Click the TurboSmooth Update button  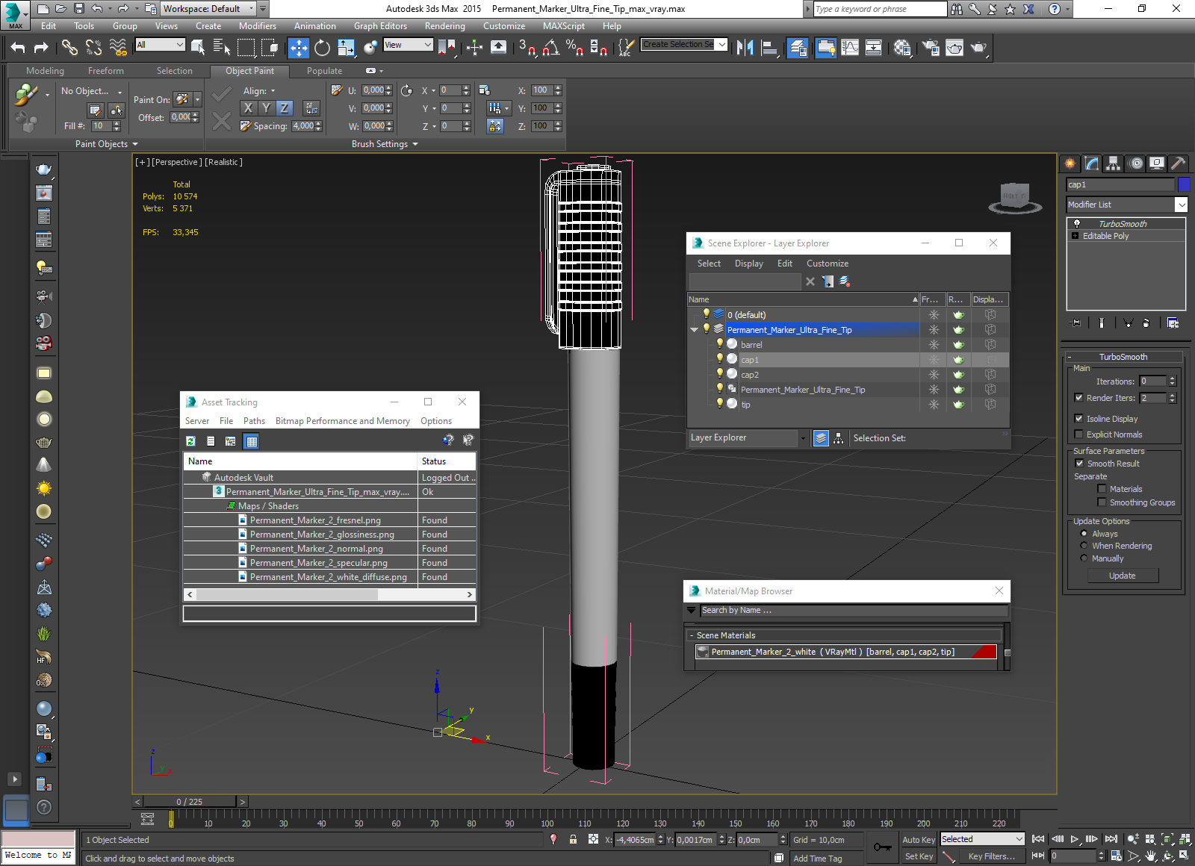1123,576
